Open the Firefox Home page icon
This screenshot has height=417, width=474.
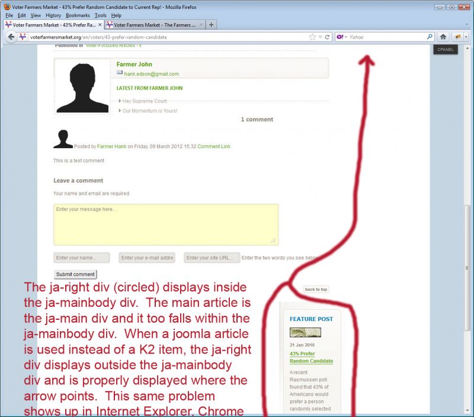443,37
